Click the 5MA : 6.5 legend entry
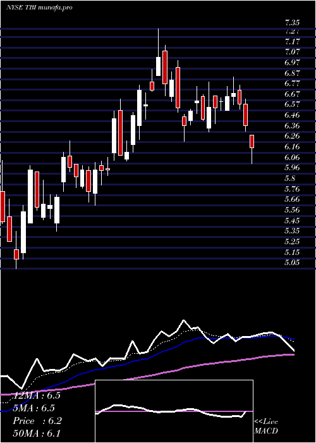316x443 pixels. [x=33, y=408]
